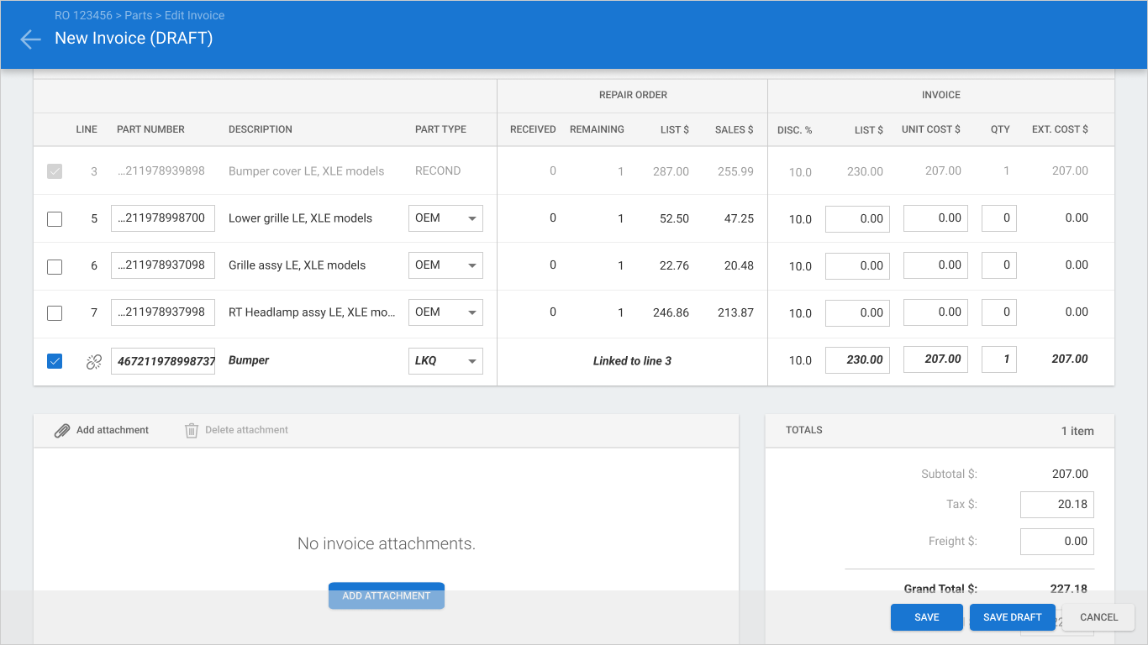Image resolution: width=1148 pixels, height=645 pixels.
Task: Click the QTY field for line 5
Action: tap(999, 218)
